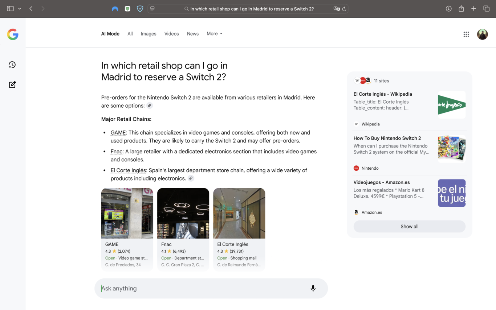
Task: Click the Google logo
Action: click(13, 34)
